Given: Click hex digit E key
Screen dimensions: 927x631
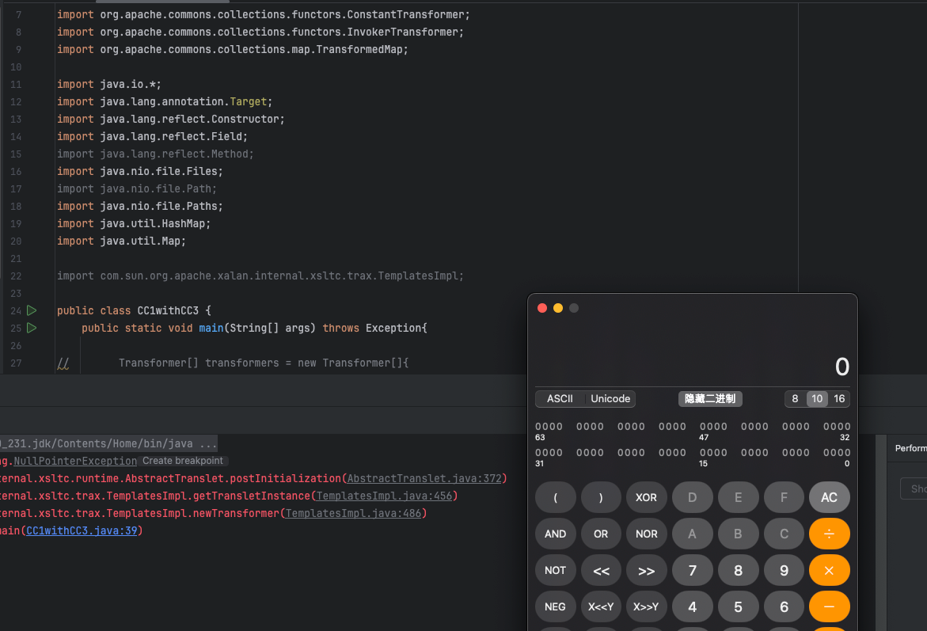Looking at the screenshot, I should pos(738,497).
